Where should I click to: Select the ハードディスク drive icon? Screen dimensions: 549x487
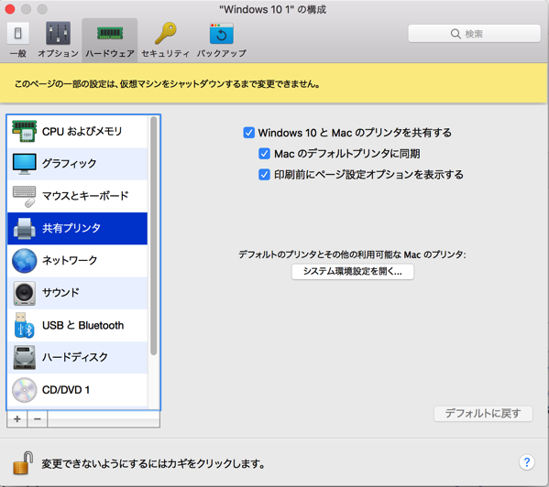coord(24,358)
